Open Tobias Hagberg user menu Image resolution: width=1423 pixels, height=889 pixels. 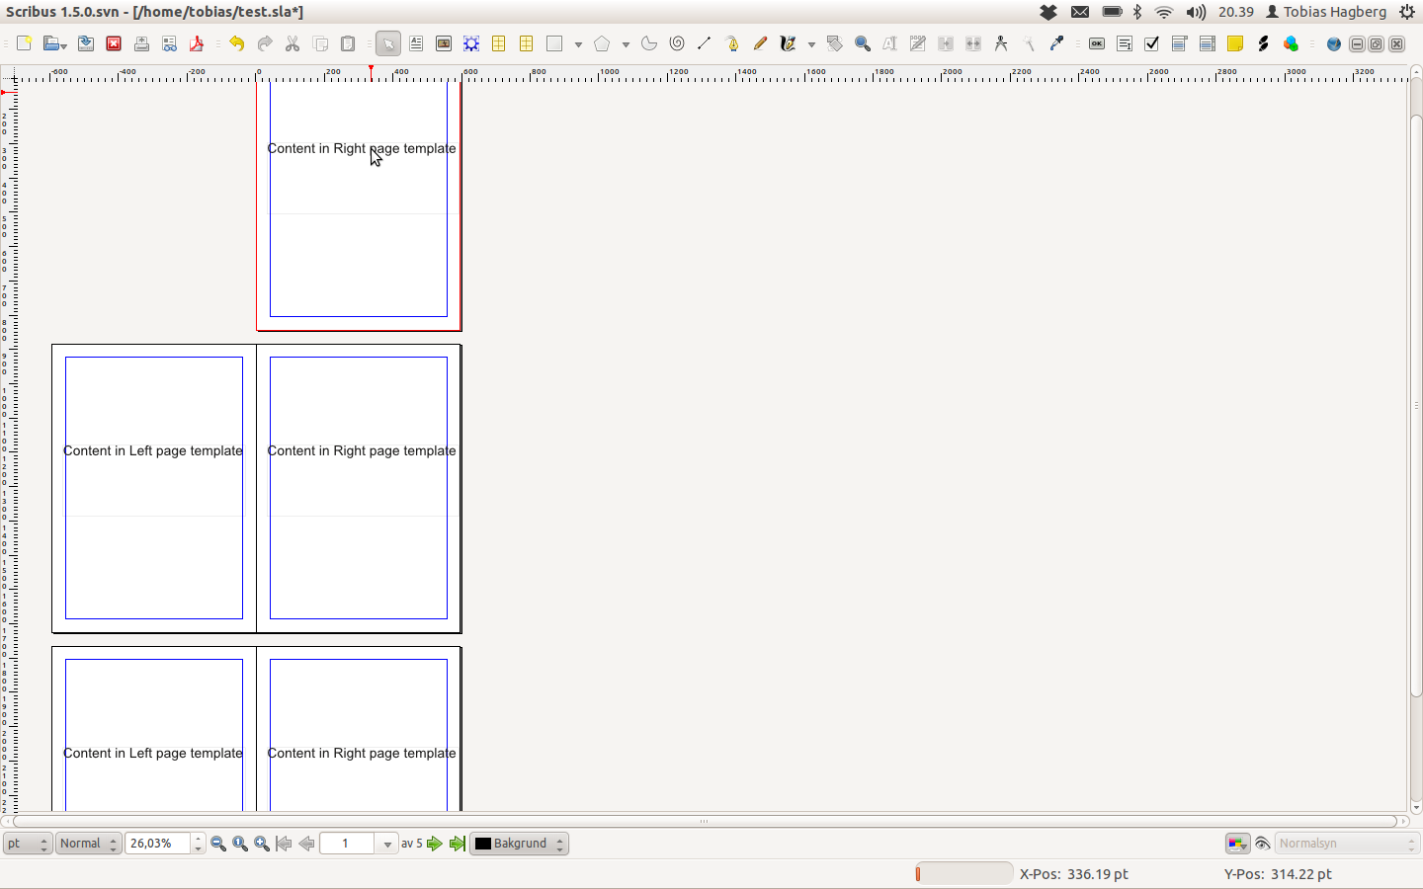1326,12
